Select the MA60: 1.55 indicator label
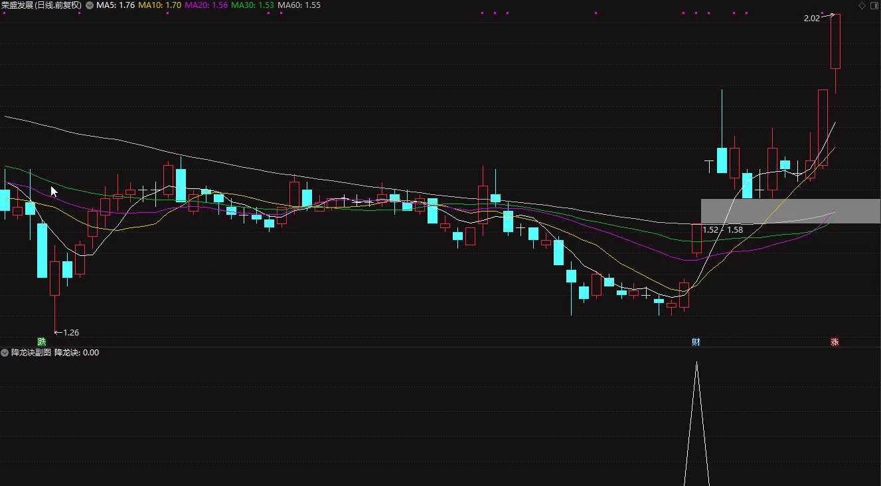The image size is (881, 486). click(299, 5)
